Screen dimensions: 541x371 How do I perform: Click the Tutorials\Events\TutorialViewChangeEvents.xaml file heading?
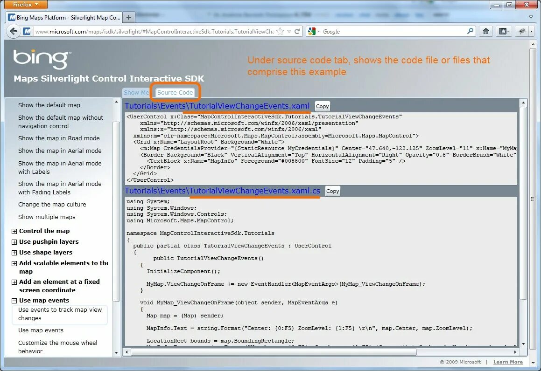pos(217,106)
